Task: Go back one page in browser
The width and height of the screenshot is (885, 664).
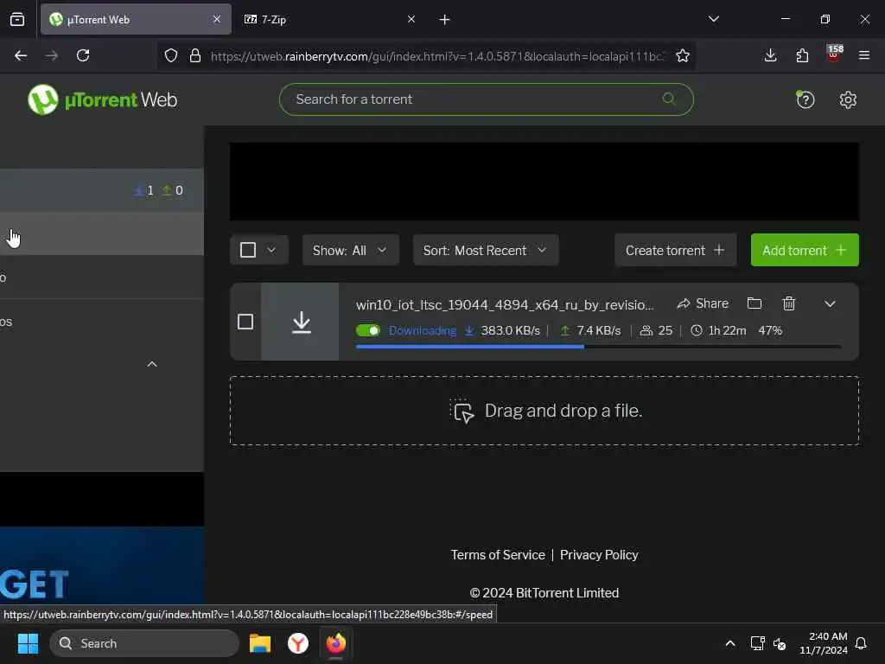Action: point(21,55)
